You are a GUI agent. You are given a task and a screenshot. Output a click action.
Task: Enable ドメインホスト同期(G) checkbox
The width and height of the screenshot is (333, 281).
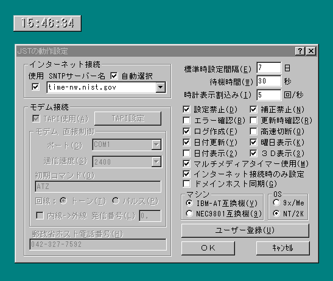coord(186,184)
